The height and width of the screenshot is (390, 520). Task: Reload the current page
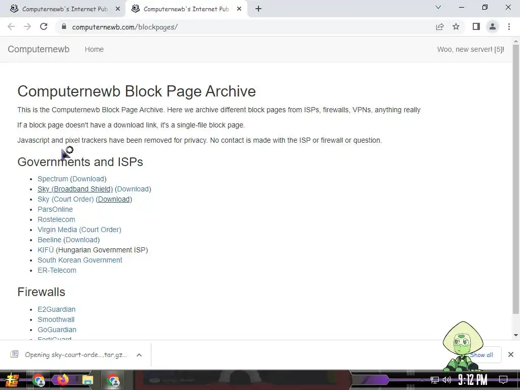[44, 27]
